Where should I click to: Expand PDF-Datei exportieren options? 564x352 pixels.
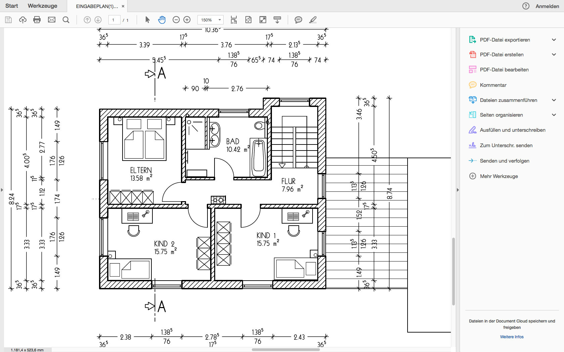[554, 40]
